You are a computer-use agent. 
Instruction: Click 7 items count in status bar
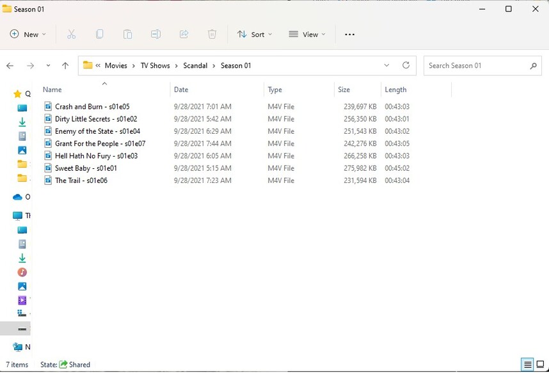point(17,365)
